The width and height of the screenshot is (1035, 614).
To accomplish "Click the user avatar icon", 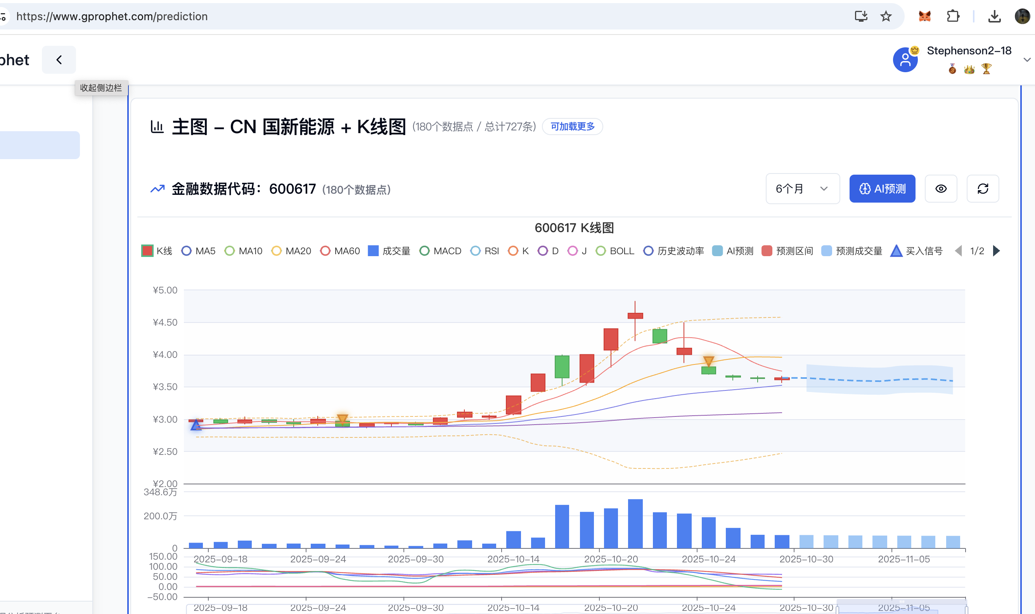I will point(905,60).
